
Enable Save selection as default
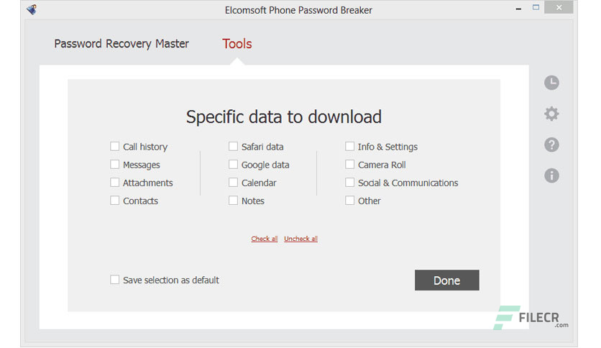[114, 280]
